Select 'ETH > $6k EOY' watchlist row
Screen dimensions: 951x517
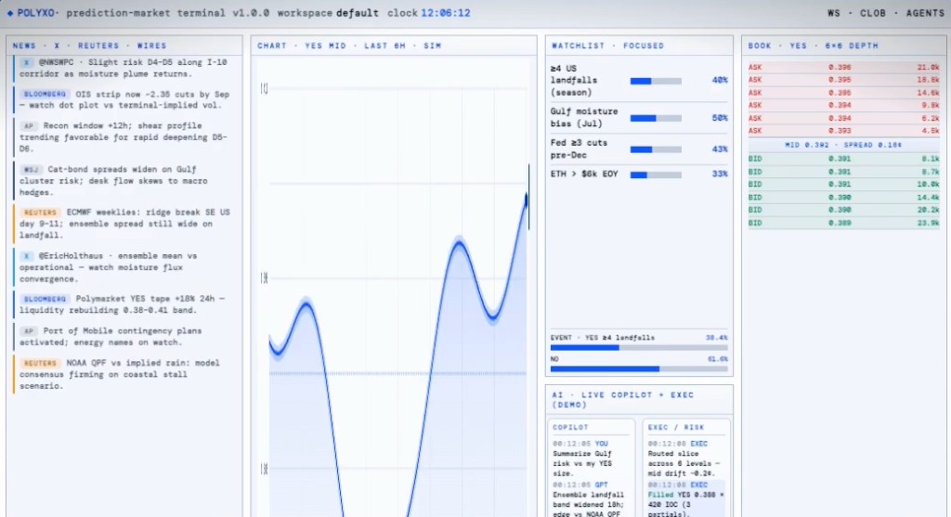[639, 174]
